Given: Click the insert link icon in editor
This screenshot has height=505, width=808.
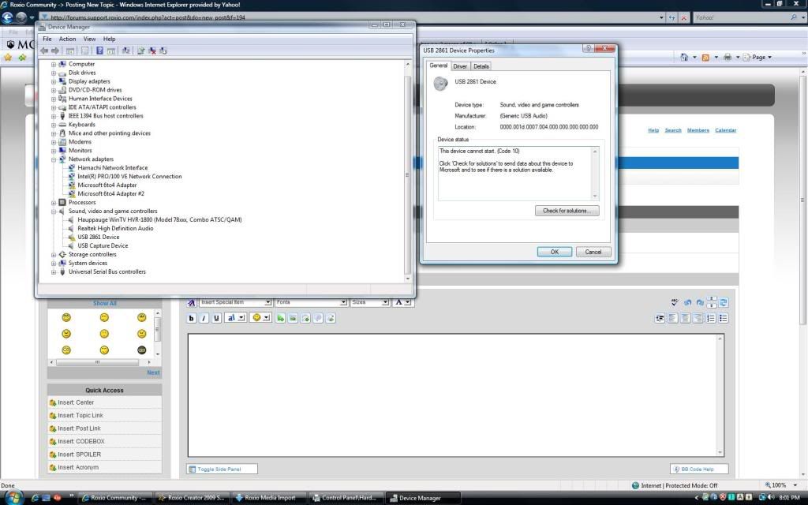Looking at the screenshot, I should (280, 318).
